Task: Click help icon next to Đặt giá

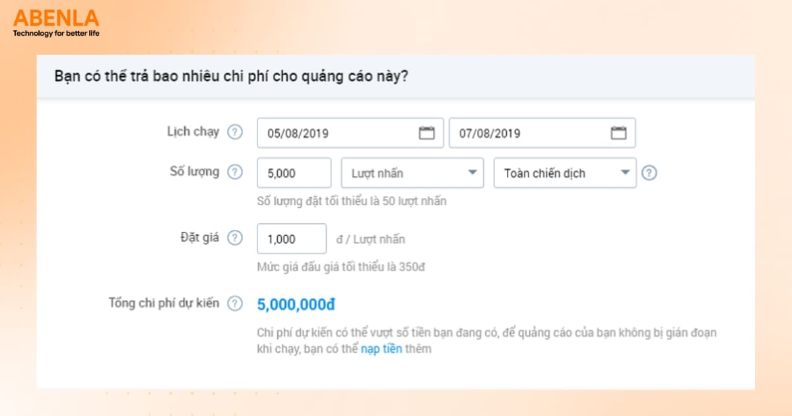Action: pyautogui.click(x=235, y=238)
